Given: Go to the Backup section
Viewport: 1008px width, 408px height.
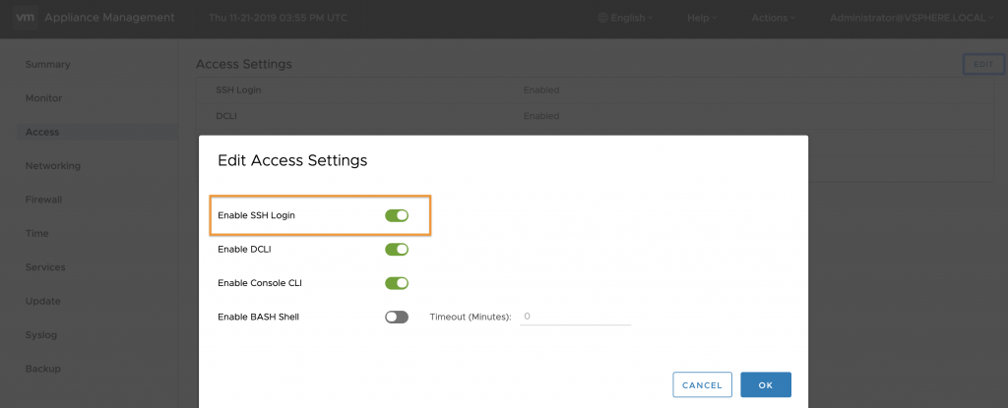Looking at the screenshot, I should pos(43,369).
